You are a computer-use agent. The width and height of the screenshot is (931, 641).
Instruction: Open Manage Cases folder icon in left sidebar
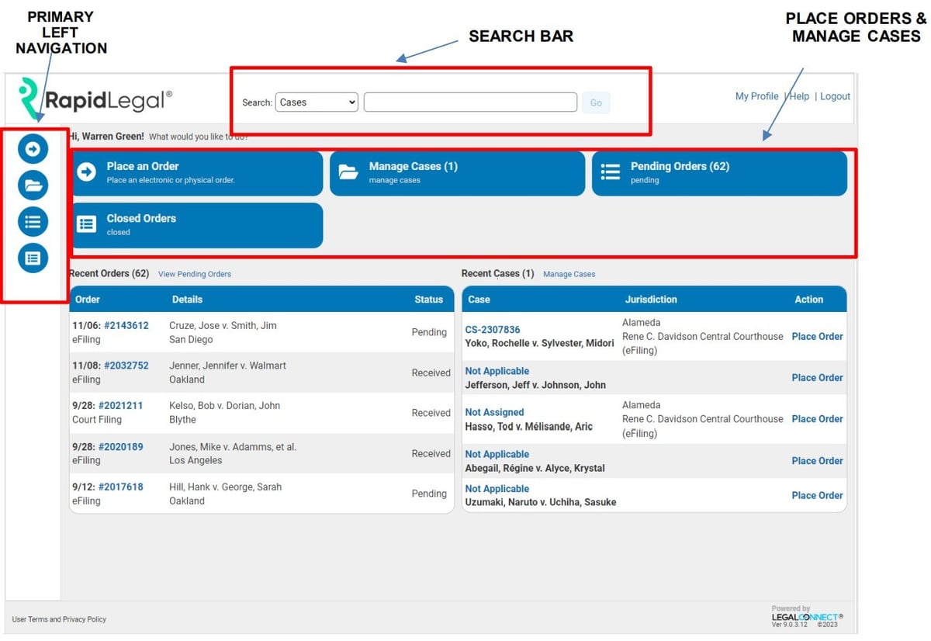click(x=33, y=185)
